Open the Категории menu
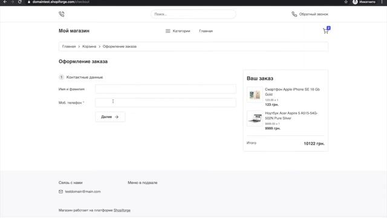This screenshot has width=387, height=218. 181,31
